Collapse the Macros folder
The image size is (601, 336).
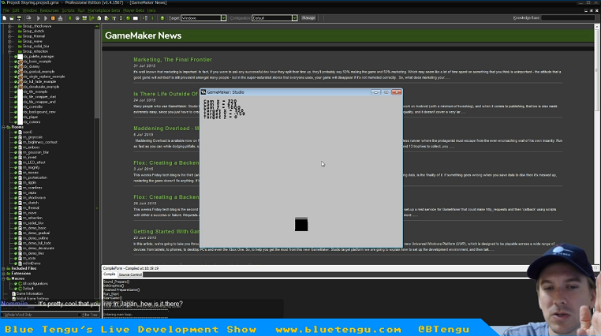3,278
